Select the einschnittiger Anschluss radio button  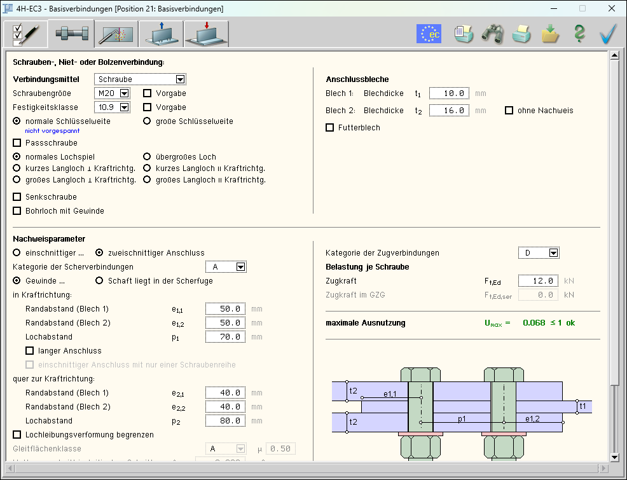(x=17, y=252)
